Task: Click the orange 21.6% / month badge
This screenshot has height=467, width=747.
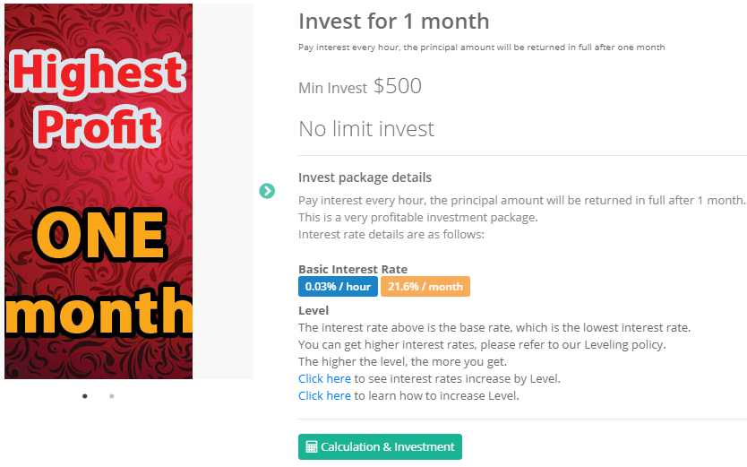Action: click(x=425, y=287)
